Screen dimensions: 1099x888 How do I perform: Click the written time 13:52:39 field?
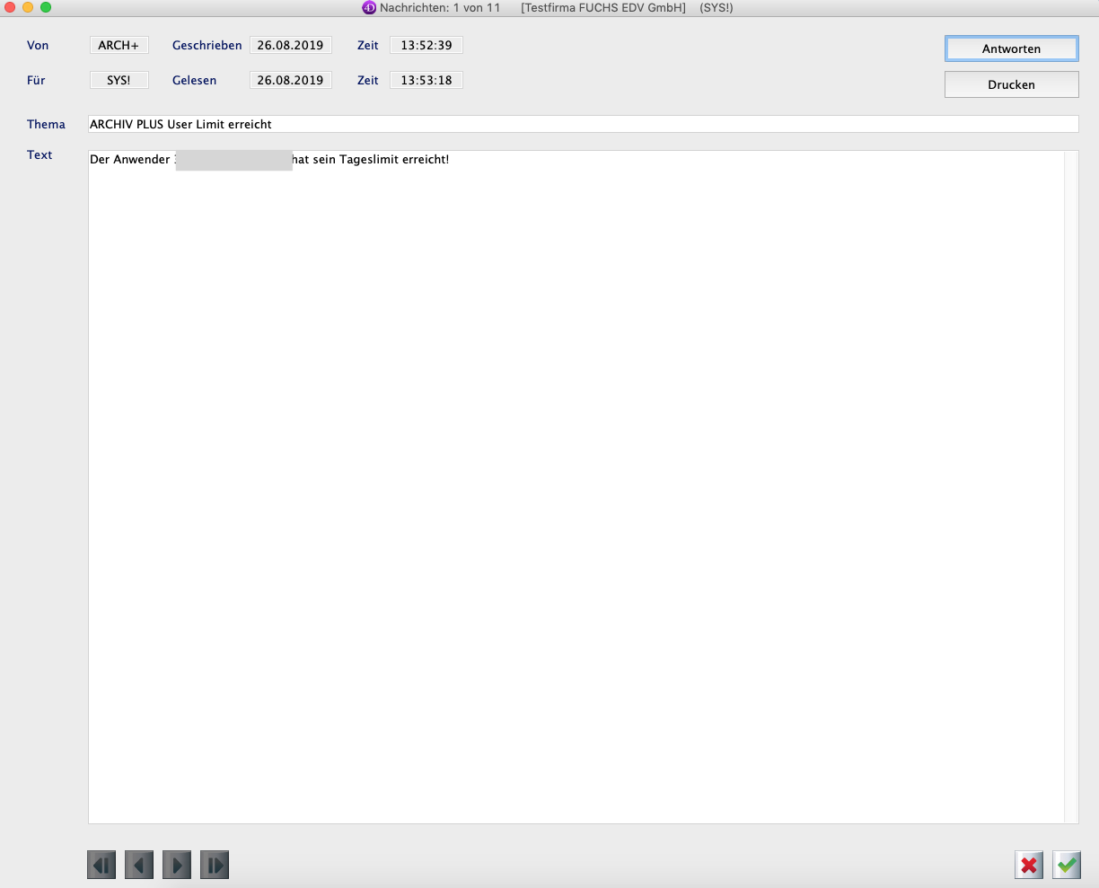[x=426, y=45]
